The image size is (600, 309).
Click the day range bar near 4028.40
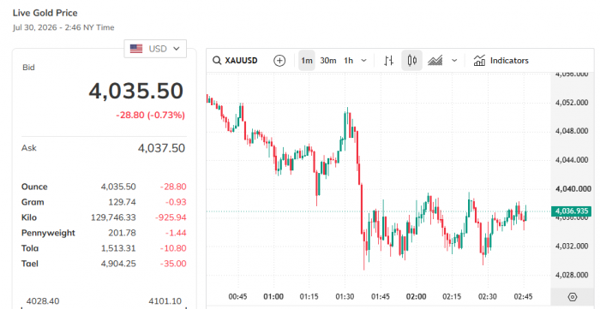pos(104,307)
